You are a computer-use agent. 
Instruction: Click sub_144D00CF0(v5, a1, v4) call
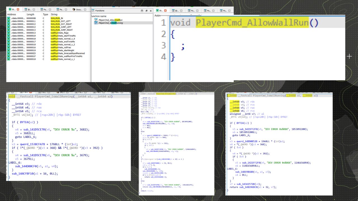point(37,166)
